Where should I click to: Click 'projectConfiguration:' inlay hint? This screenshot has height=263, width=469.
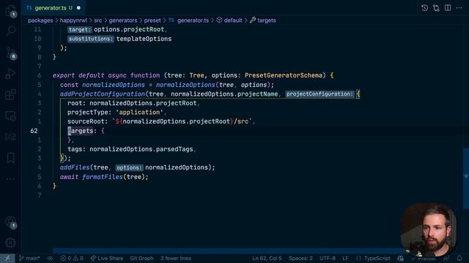coord(320,94)
